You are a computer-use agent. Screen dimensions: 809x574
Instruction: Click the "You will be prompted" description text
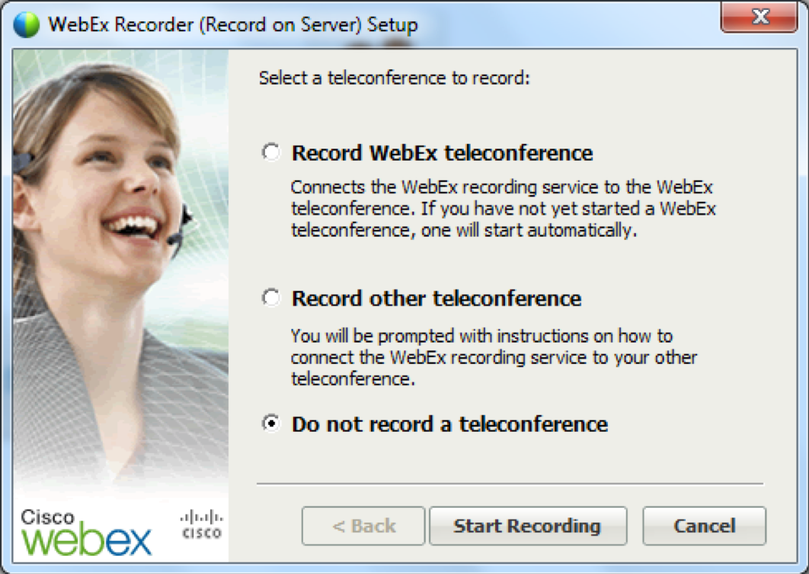pos(494,357)
